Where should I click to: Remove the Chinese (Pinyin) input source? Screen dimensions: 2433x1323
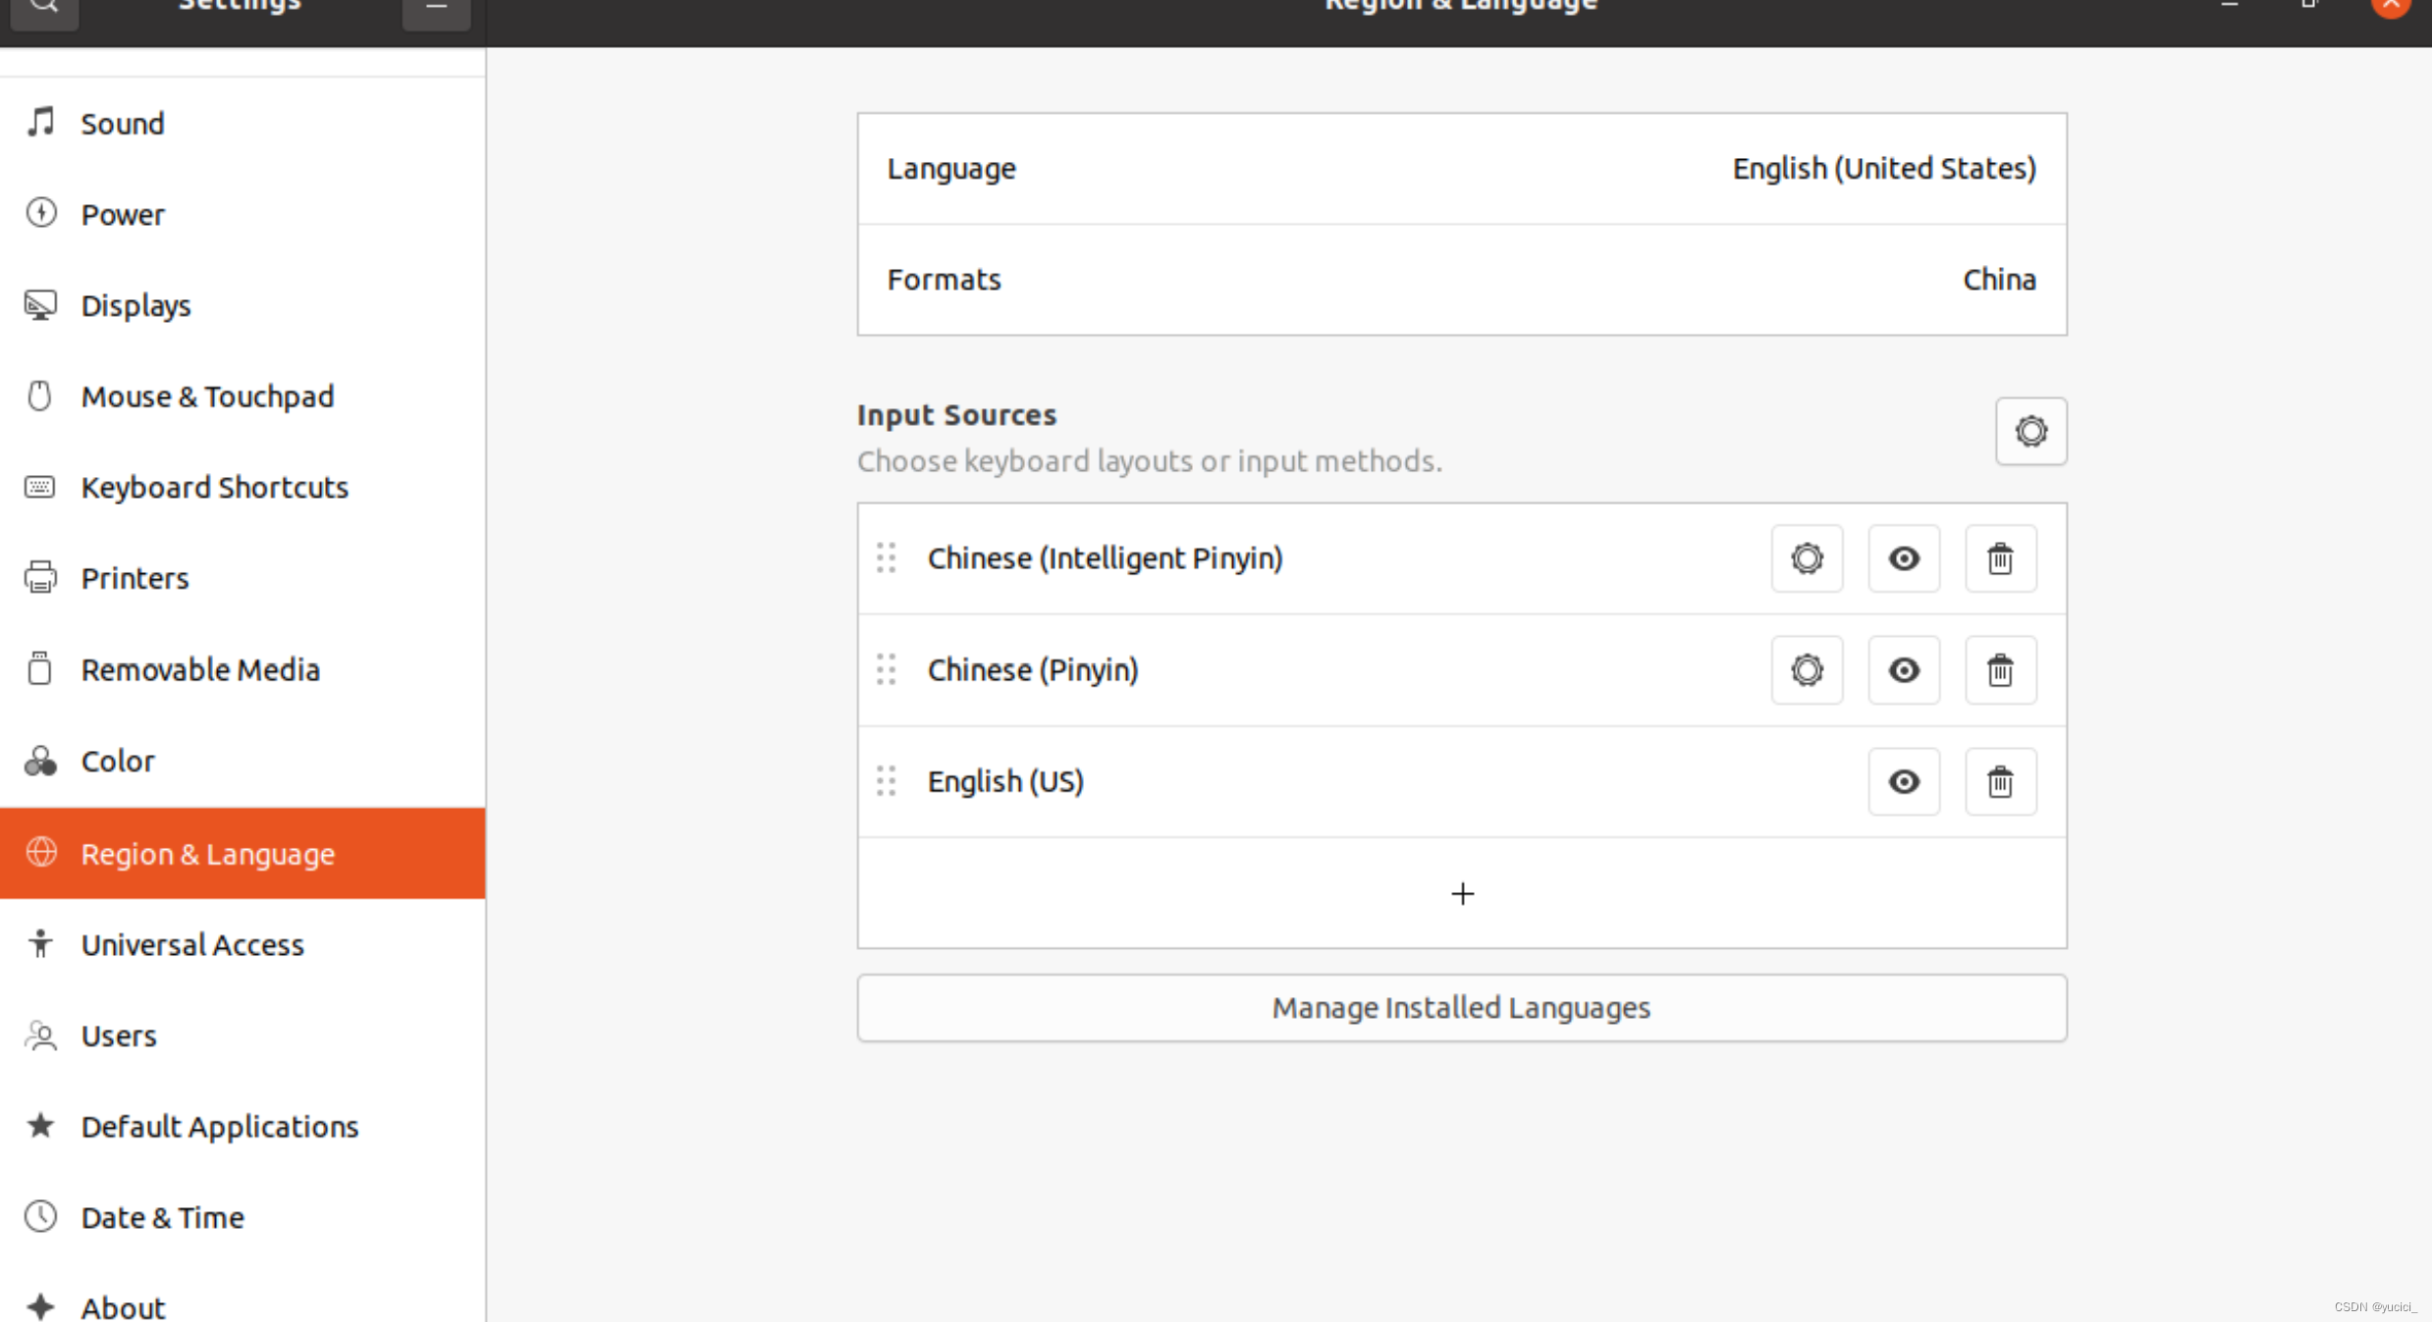pyautogui.click(x=1999, y=670)
